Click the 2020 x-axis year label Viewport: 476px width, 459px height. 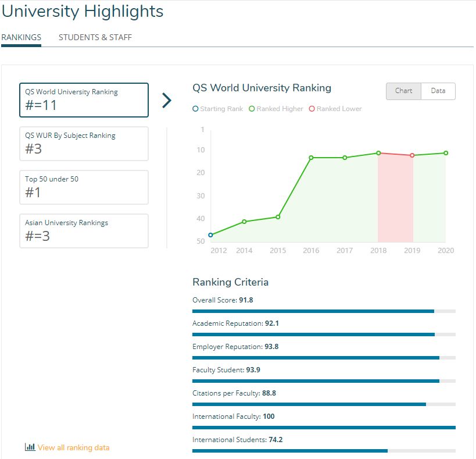(x=446, y=251)
